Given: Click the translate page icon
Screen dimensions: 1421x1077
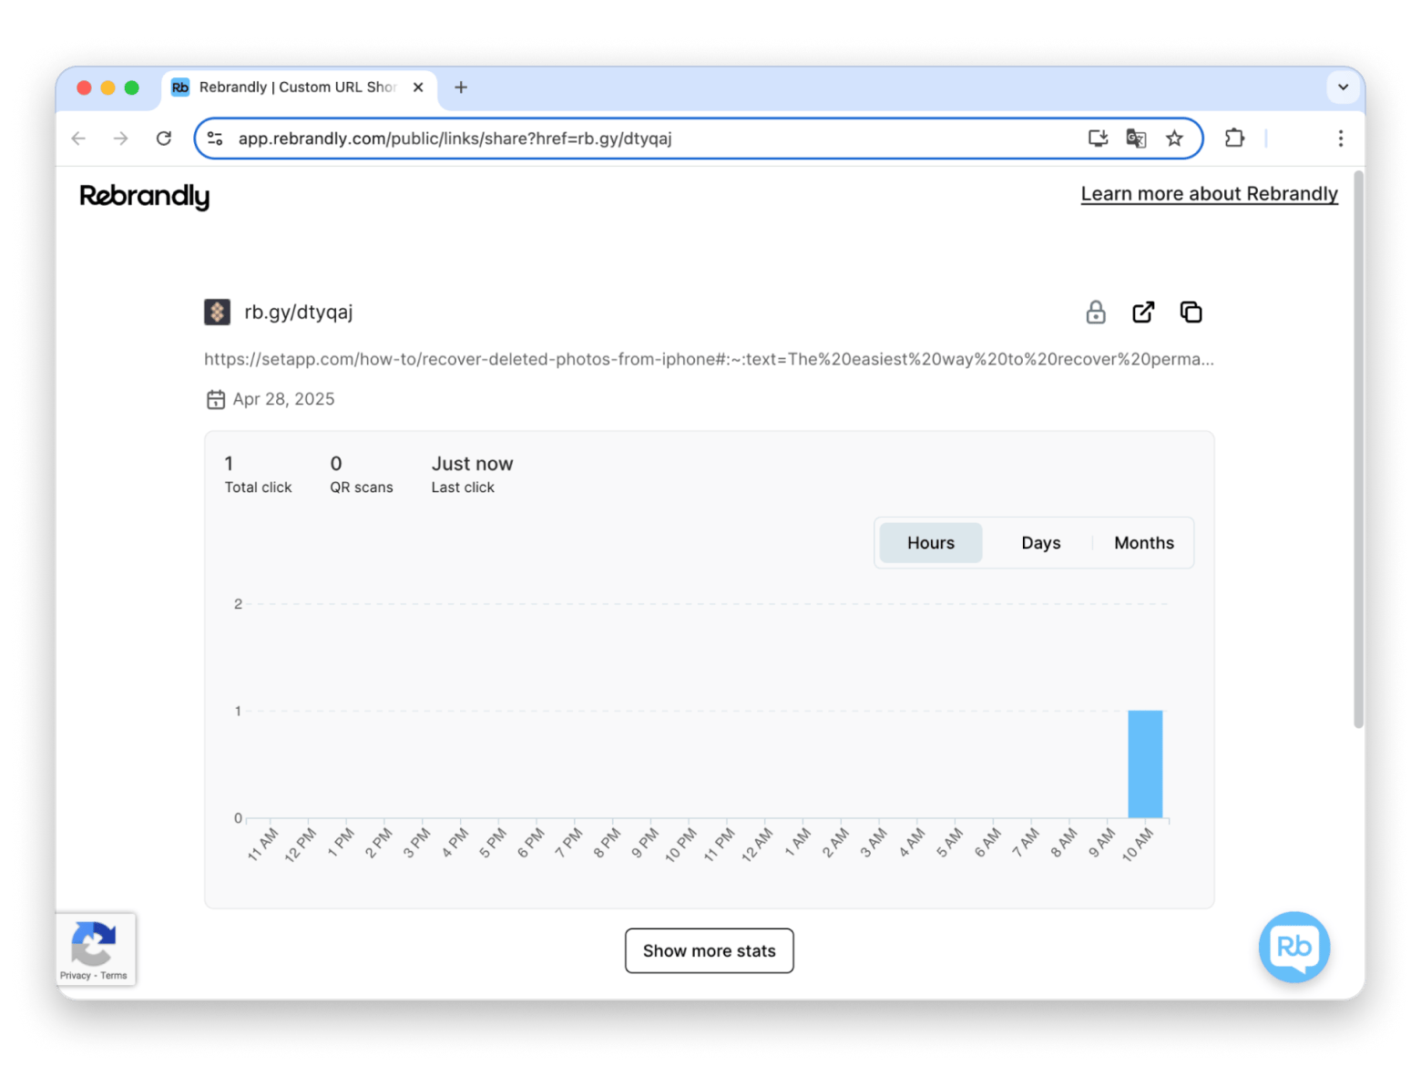Looking at the screenshot, I should click(x=1136, y=138).
